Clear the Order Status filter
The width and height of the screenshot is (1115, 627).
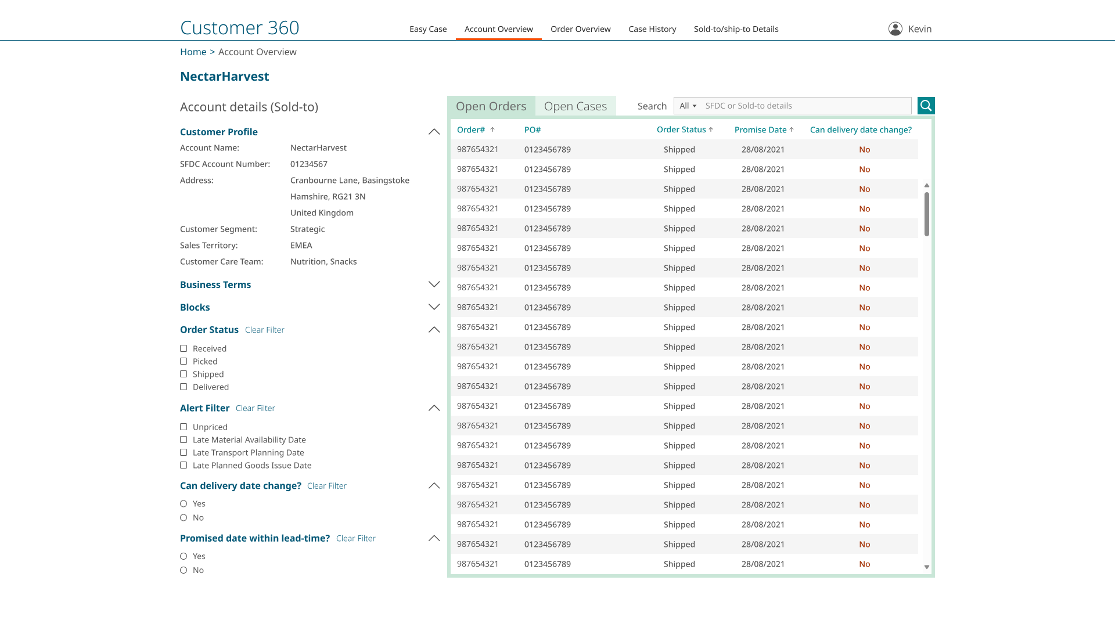point(265,329)
